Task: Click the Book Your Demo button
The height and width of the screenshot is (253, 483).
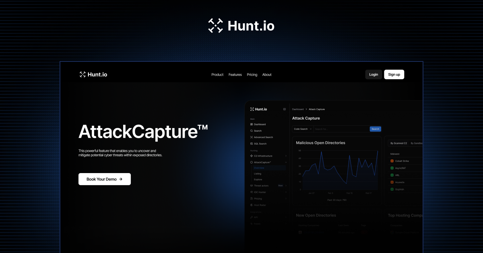Action: click(105, 179)
